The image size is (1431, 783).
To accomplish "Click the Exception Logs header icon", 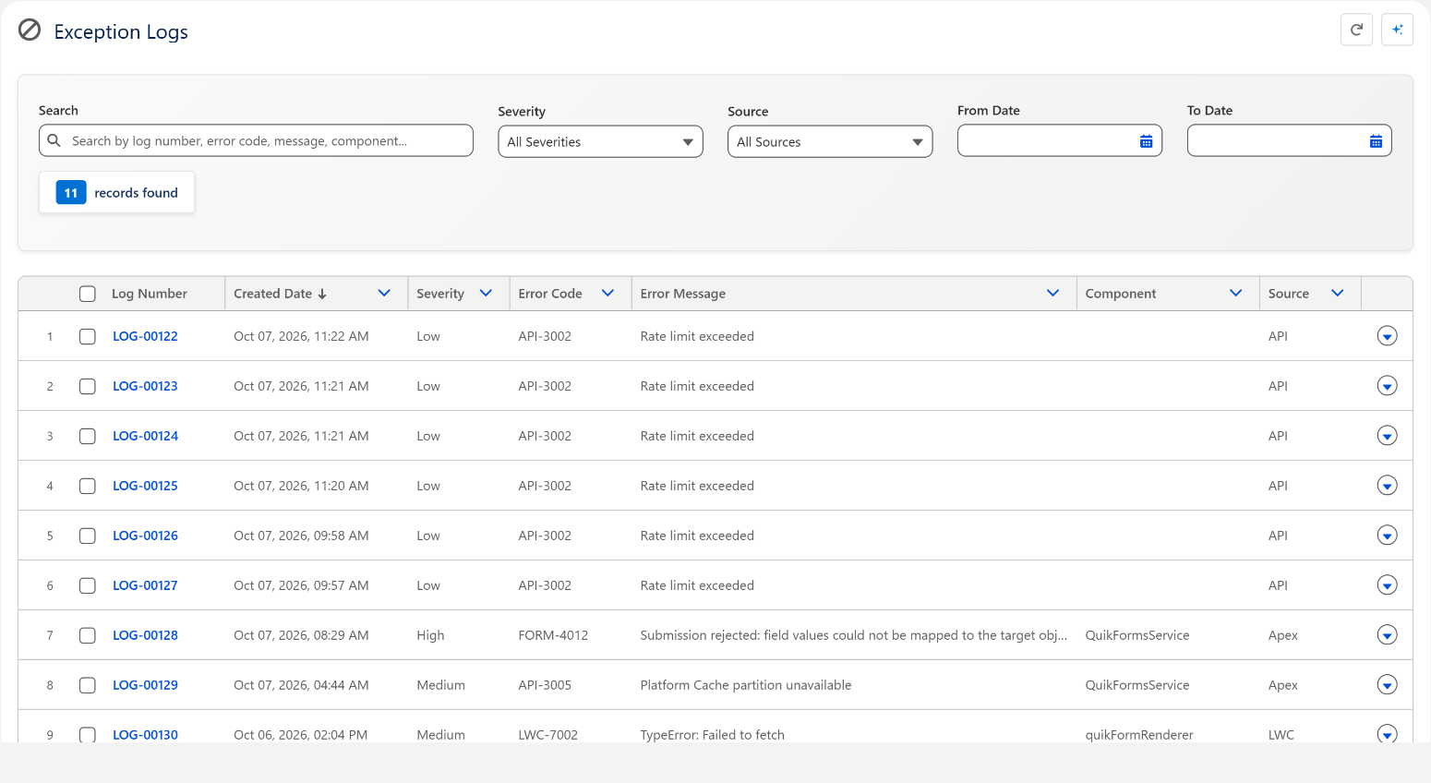I will point(30,30).
